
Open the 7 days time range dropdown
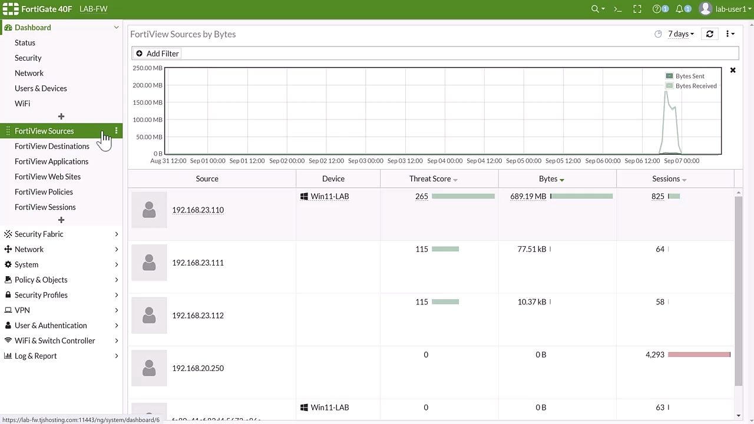[681, 34]
